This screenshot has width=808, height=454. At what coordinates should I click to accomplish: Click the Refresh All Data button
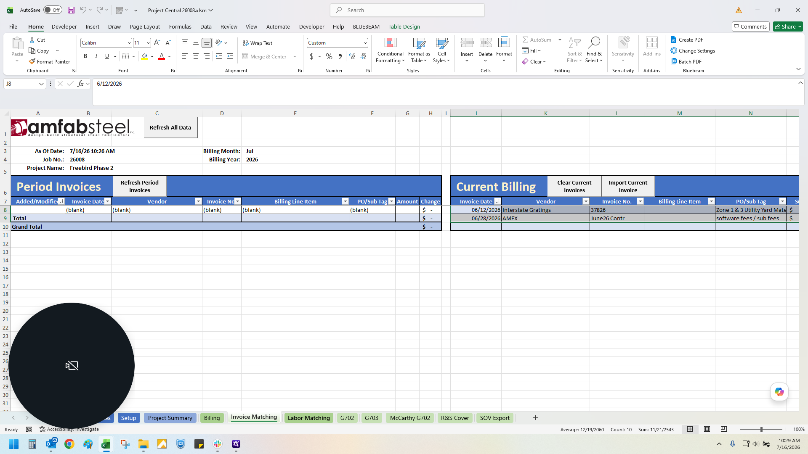(170, 127)
